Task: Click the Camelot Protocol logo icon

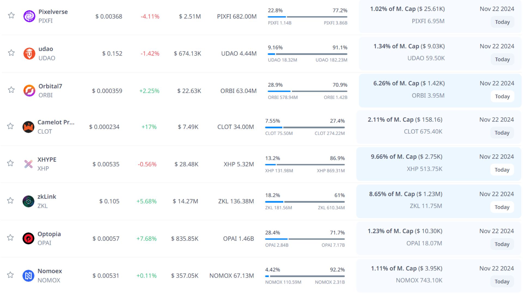Action: [28, 127]
